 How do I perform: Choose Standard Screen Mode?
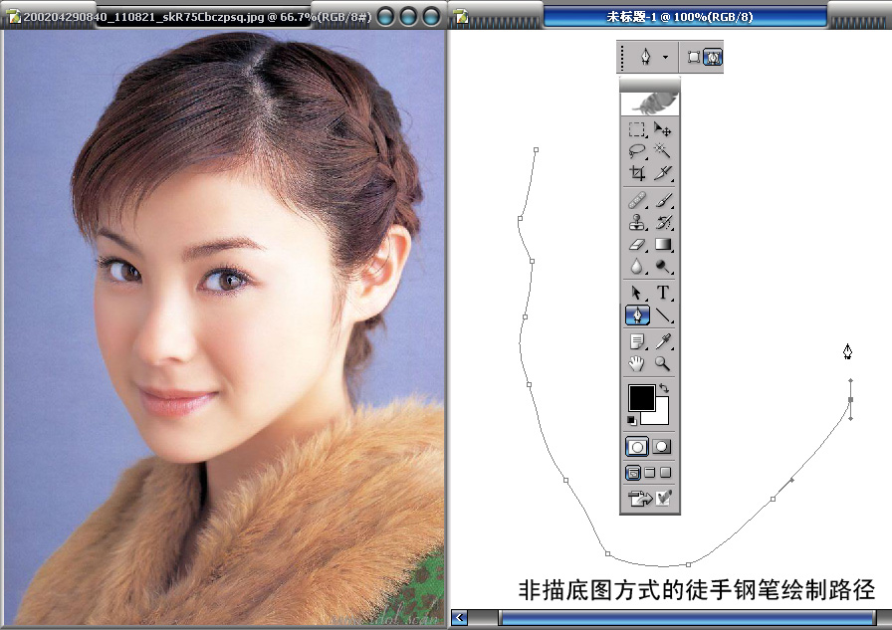632,473
